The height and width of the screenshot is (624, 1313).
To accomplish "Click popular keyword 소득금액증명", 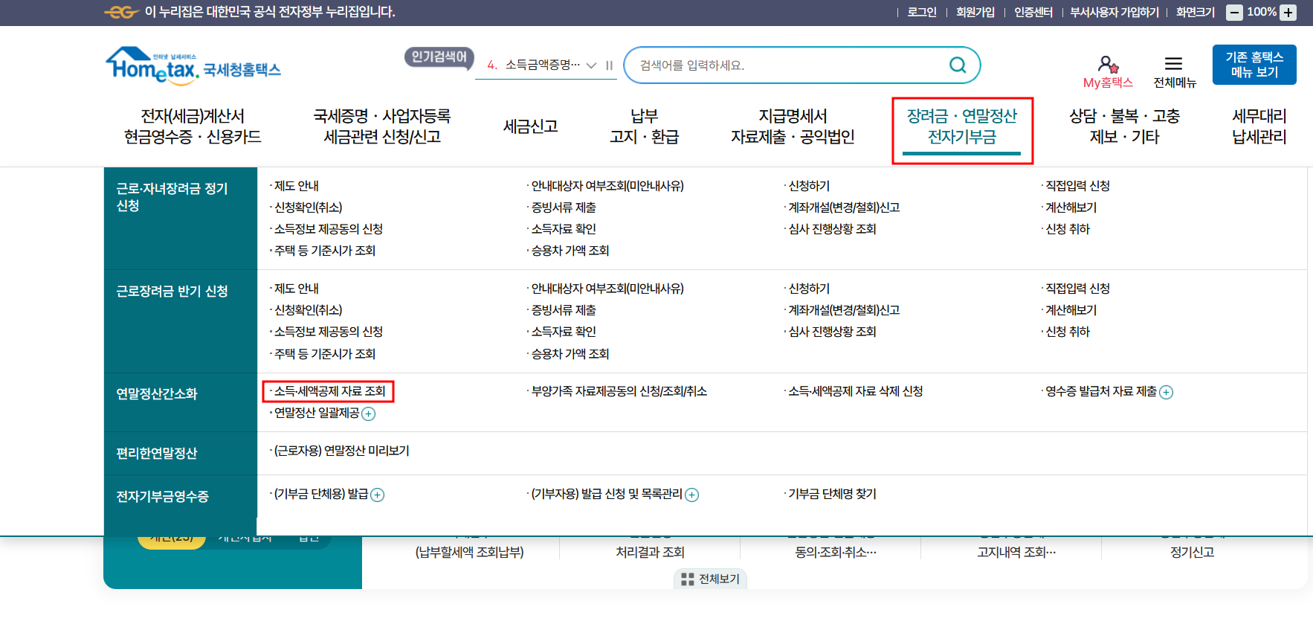I will 542,65.
